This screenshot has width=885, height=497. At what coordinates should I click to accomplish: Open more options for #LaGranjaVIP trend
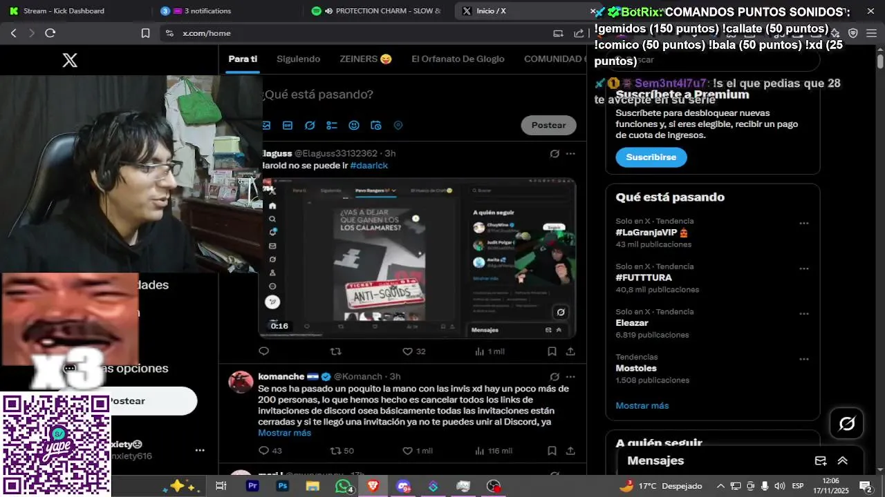click(804, 224)
